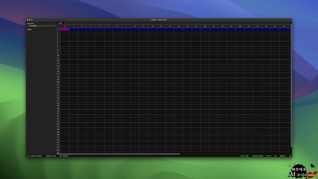Click the left status bar panel icon
The width and height of the screenshot is (318, 179).
(x=28, y=156)
